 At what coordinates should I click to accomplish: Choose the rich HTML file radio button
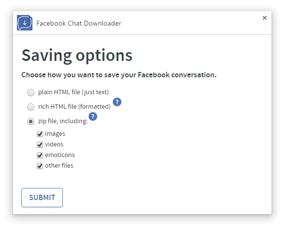point(30,107)
